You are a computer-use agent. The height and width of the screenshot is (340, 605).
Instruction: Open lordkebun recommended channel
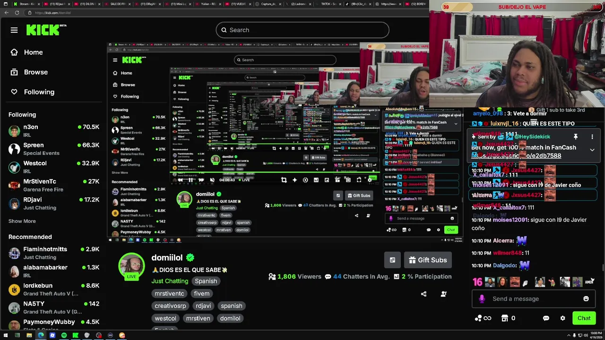tap(53, 289)
